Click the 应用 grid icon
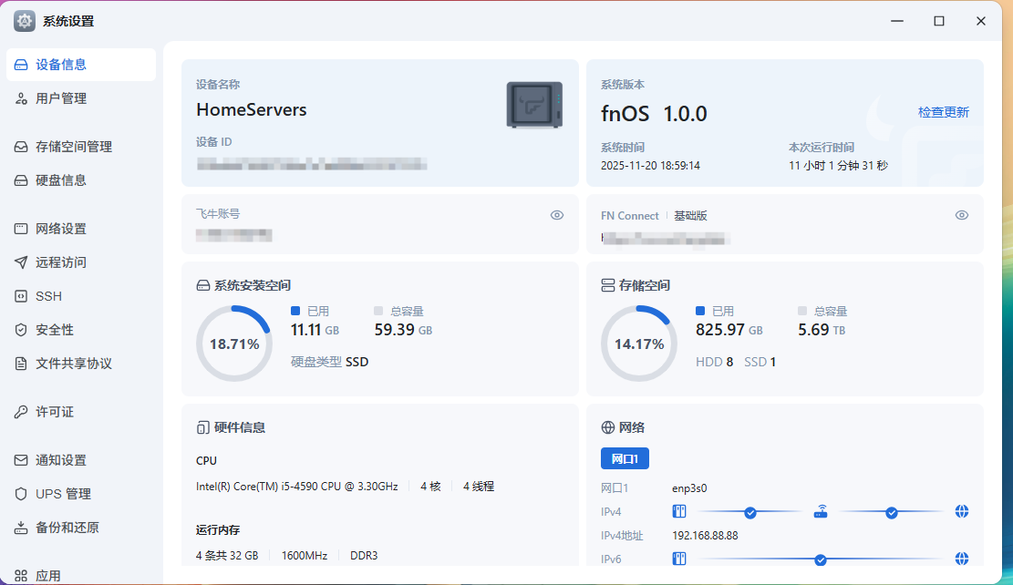The width and height of the screenshot is (1013, 585). tap(21, 575)
